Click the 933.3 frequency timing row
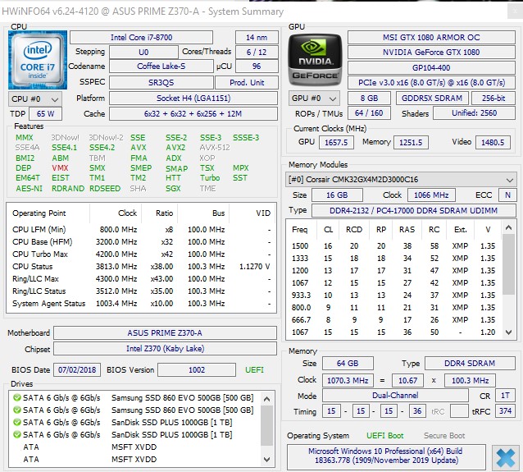 click(x=394, y=296)
